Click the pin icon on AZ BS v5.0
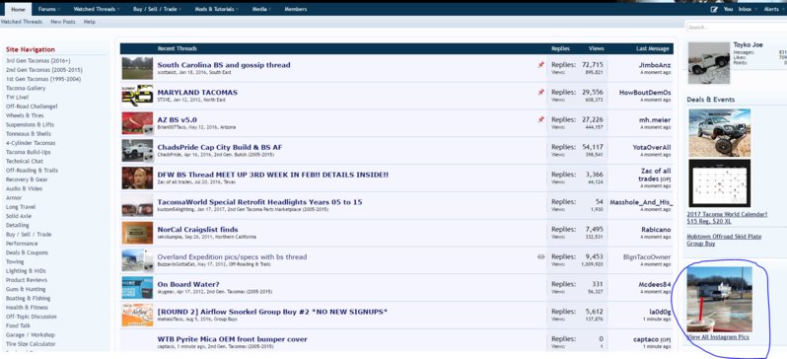This screenshot has height=359, width=787. (x=540, y=119)
